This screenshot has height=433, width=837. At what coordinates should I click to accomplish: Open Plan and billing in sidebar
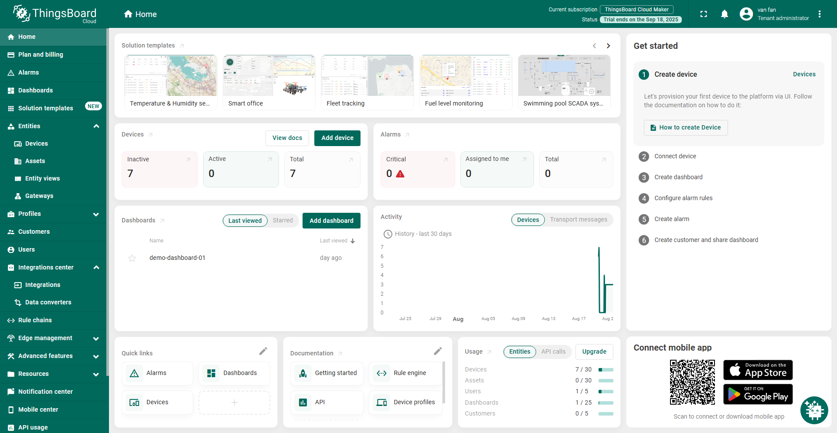coord(53,55)
